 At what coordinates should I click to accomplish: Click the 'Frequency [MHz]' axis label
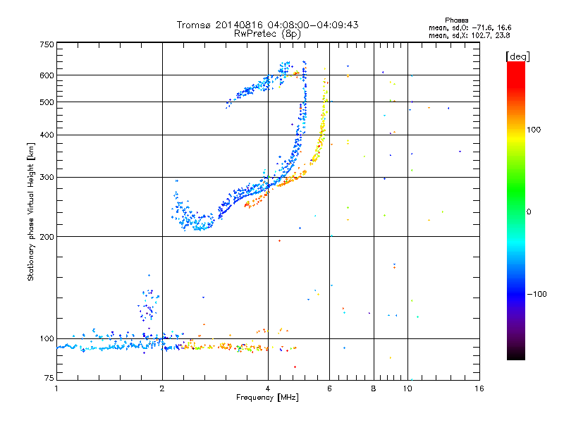coord(267,398)
